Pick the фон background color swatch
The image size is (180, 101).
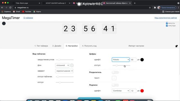72,65
